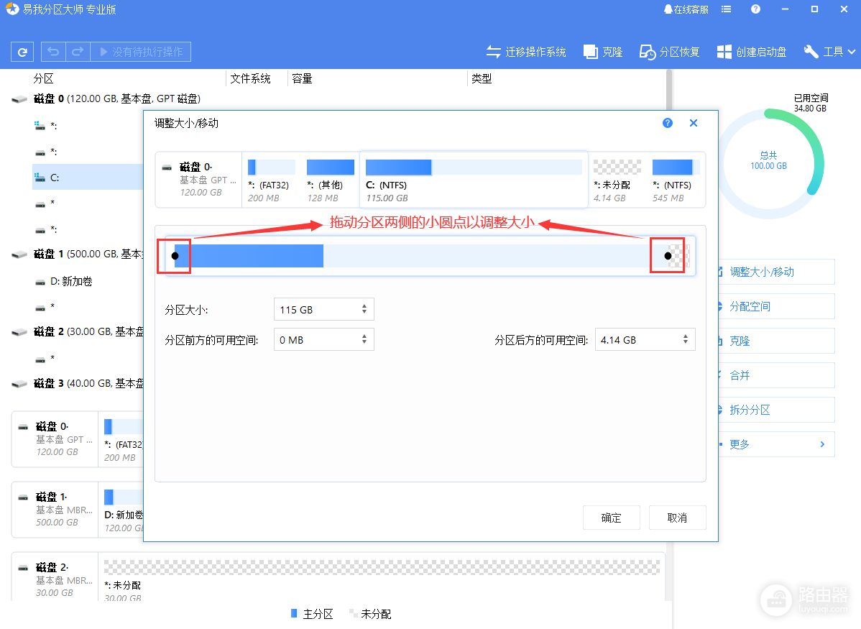This screenshot has height=629, width=861.
Task: Click stepper for space after partition (4.14 GB)
Action: pyautogui.click(x=686, y=340)
